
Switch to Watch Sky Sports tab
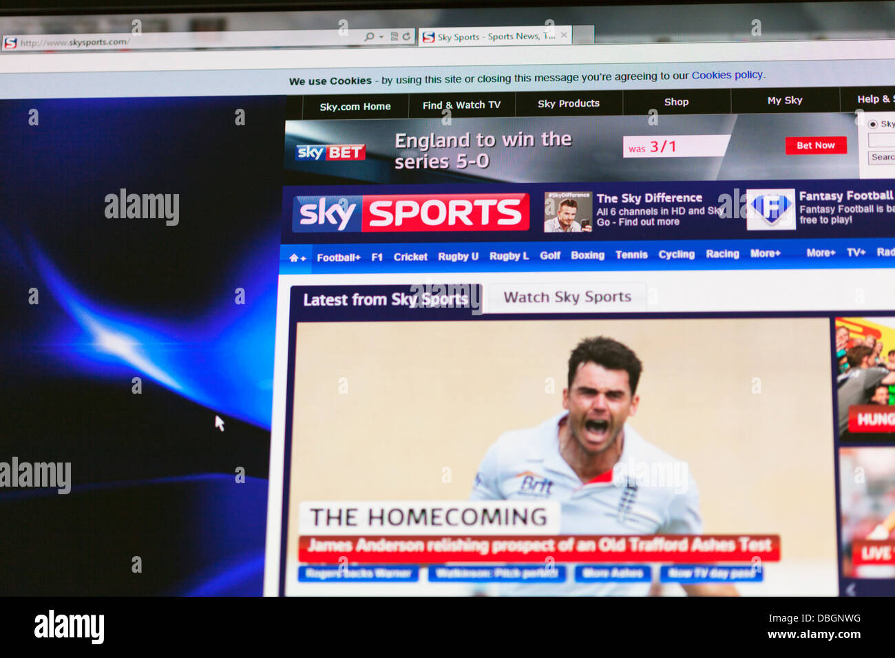pyautogui.click(x=567, y=297)
